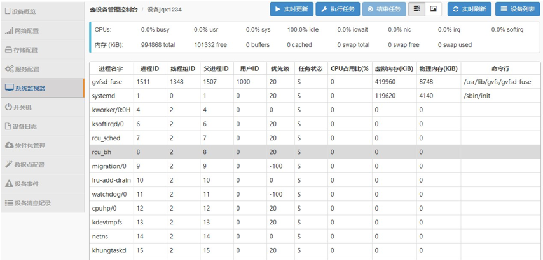This screenshot has width=543, height=260.
Task: Open 设备事件 warning item
Action: click(42, 184)
